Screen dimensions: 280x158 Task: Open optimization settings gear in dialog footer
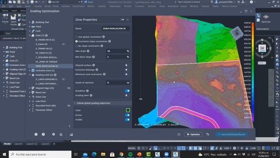click(53, 134)
